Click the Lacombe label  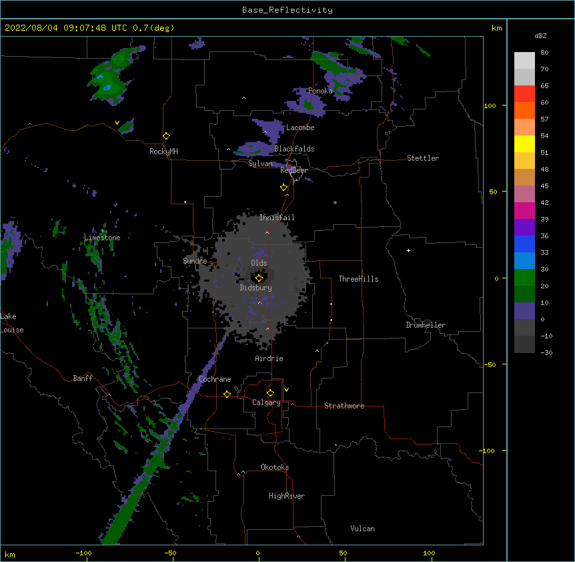click(300, 127)
